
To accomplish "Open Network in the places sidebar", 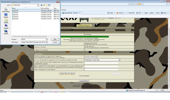I will 6,32.
